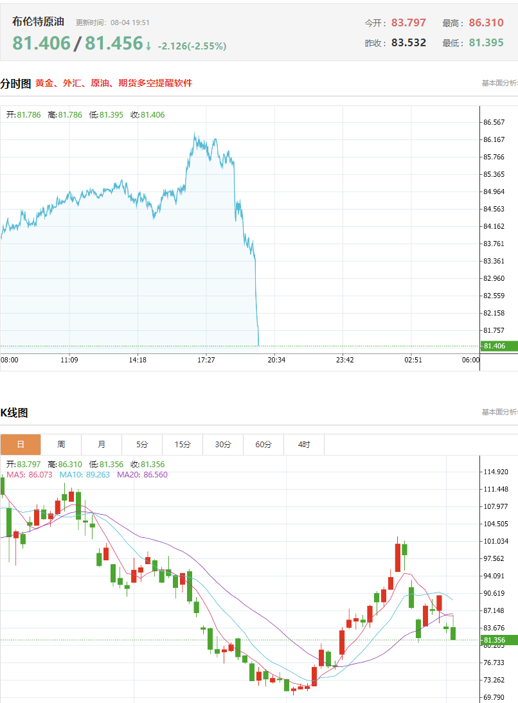Click the 布伦特原油 title
Screen dimensions: 518x703
click(x=38, y=21)
